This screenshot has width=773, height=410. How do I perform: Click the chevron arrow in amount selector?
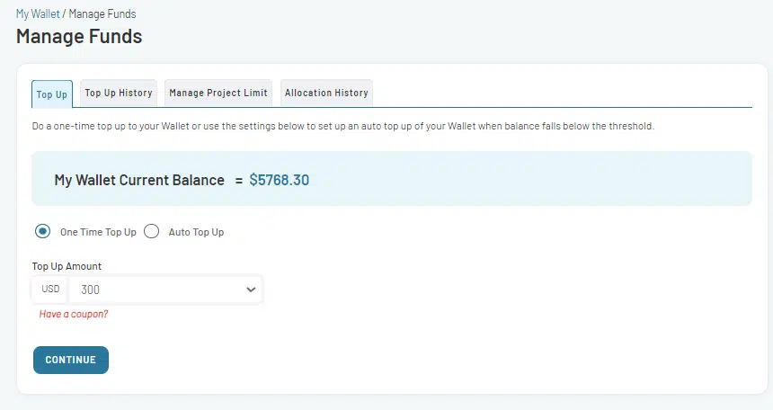point(251,290)
